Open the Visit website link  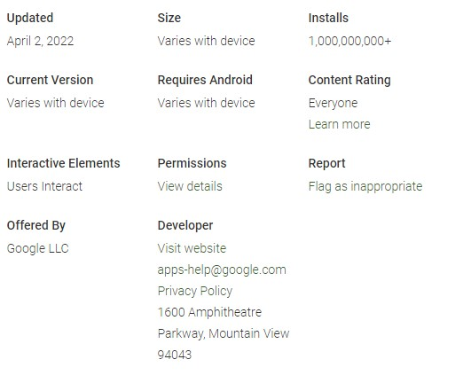click(192, 248)
